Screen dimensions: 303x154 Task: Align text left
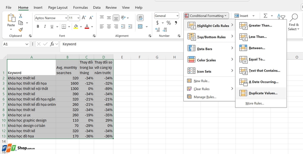pyautogui.click(x=102, y=26)
